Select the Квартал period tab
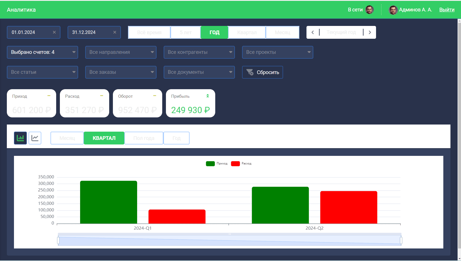This screenshot has width=461, height=261. click(247, 32)
